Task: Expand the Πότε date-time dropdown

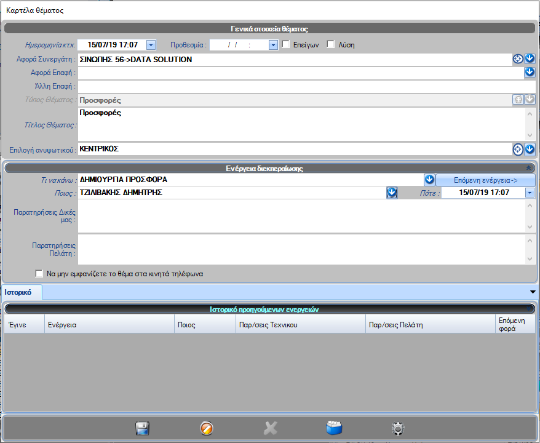Action: pos(530,193)
